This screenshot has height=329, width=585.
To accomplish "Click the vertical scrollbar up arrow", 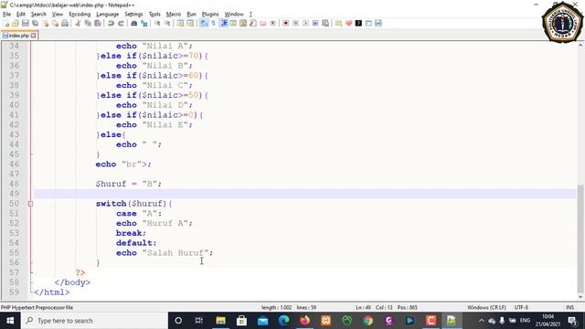I will [580, 46].
